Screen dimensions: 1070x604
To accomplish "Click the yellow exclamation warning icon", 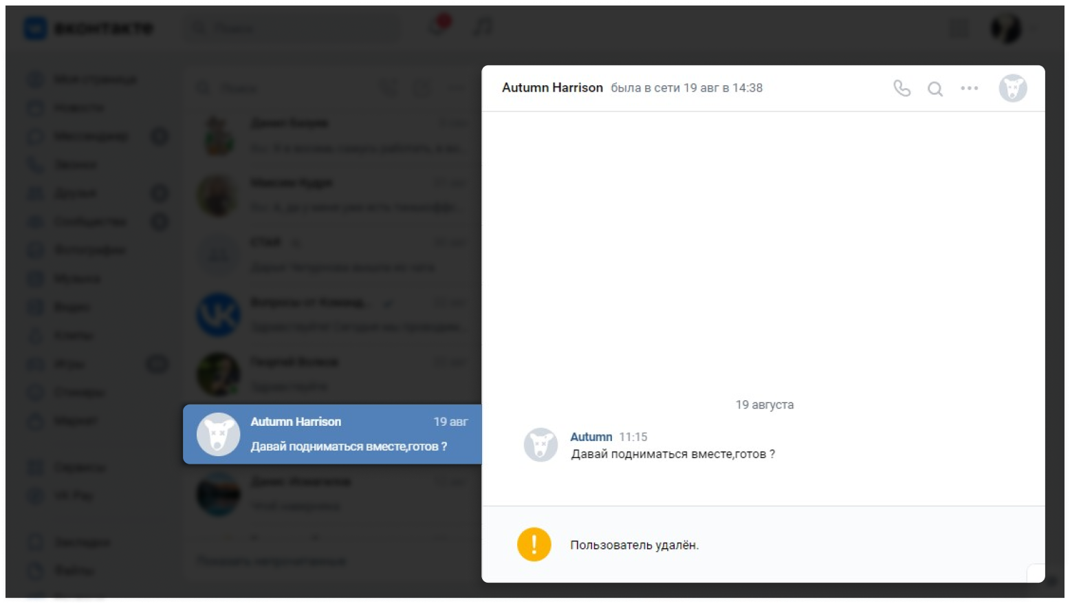I will point(534,545).
